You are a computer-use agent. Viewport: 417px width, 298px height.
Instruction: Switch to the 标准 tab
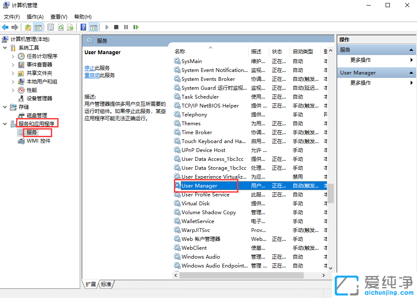click(106, 284)
